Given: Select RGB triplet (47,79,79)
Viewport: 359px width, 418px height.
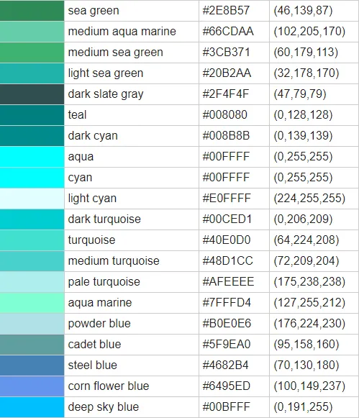Looking at the screenshot, I should coord(300,94).
